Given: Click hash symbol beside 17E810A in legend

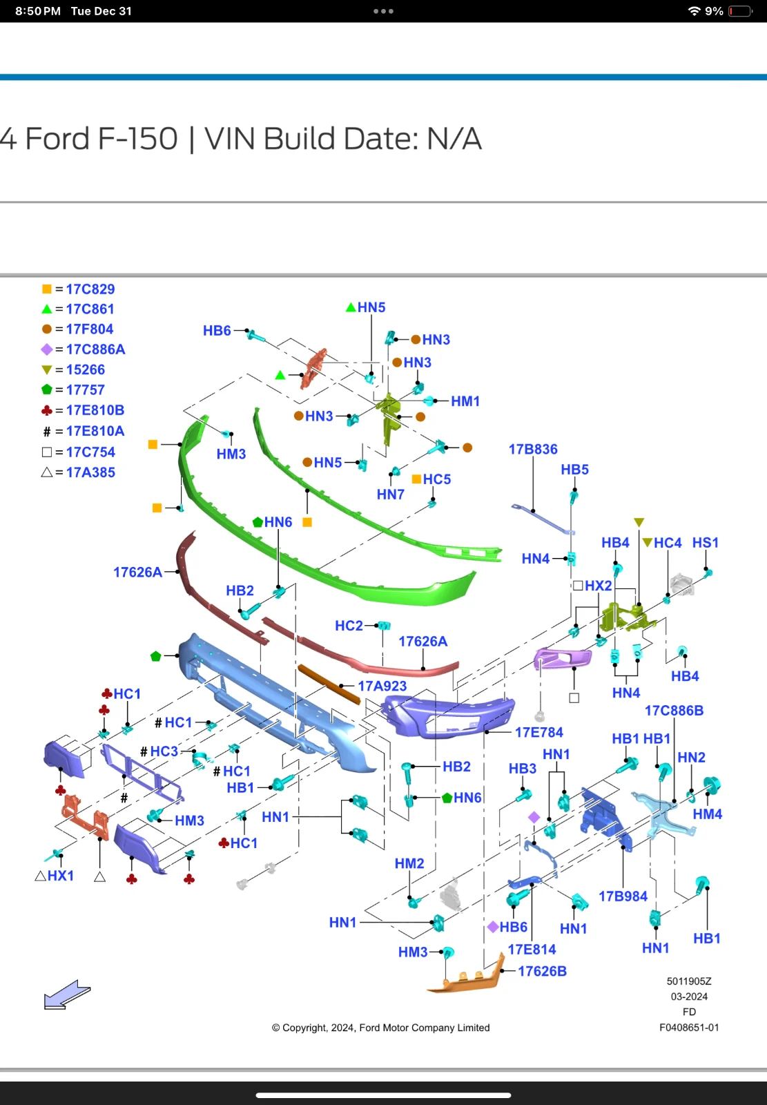Looking at the screenshot, I should [x=47, y=431].
